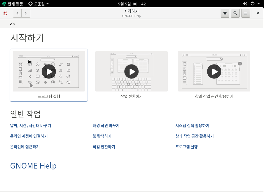Click the 일반 작업 section heading
This screenshot has height=192, width=264.
[x=25, y=114]
